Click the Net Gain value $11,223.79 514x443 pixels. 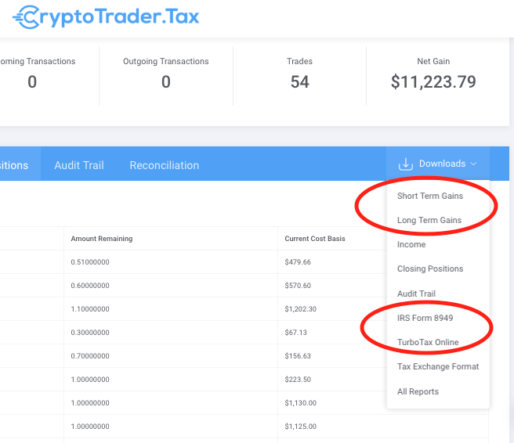(433, 82)
